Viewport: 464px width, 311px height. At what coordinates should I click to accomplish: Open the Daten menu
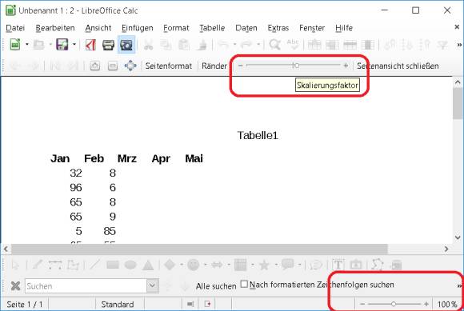pyautogui.click(x=246, y=28)
